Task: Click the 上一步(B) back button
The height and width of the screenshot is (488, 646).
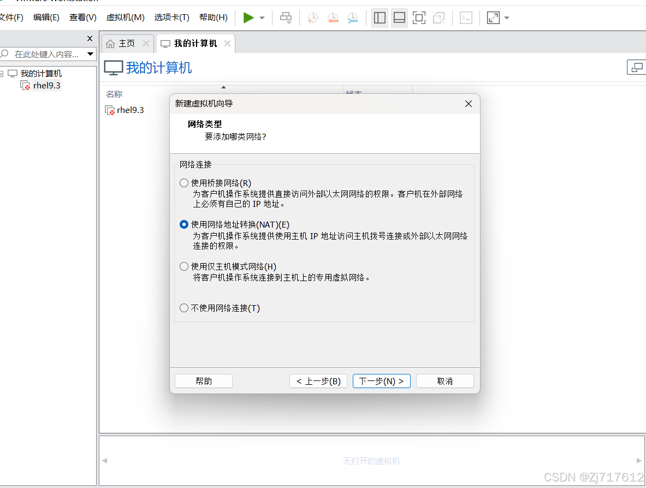Action: pyautogui.click(x=318, y=382)
